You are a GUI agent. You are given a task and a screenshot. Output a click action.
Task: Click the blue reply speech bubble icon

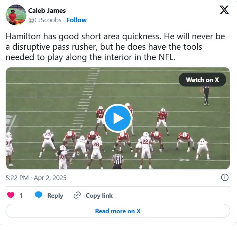click(39, 195)
